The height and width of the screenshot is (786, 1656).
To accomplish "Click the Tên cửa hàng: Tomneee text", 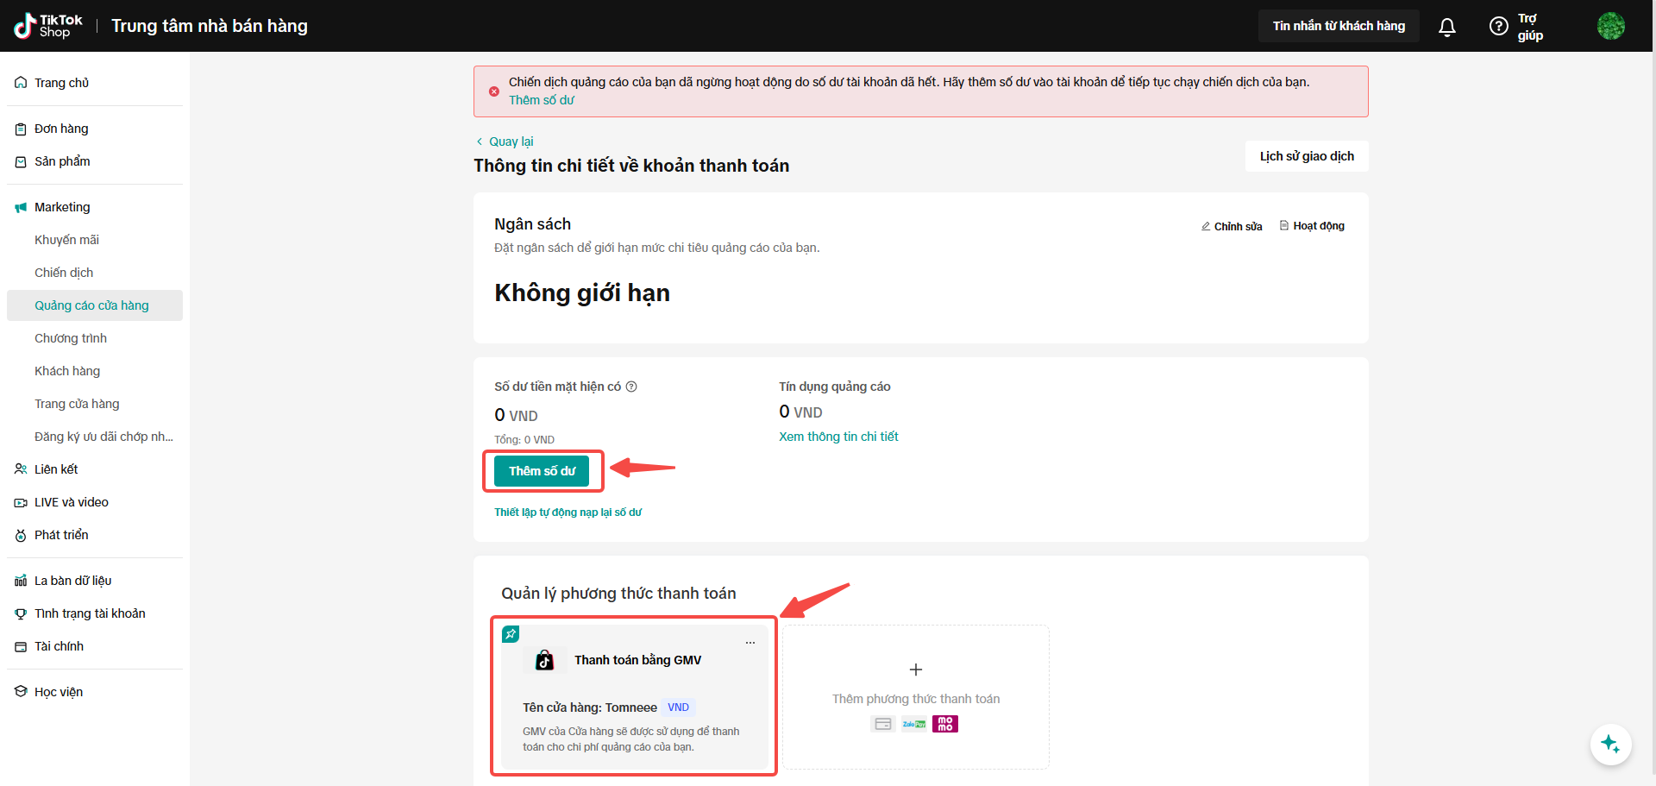I will (x=590, y=707).
